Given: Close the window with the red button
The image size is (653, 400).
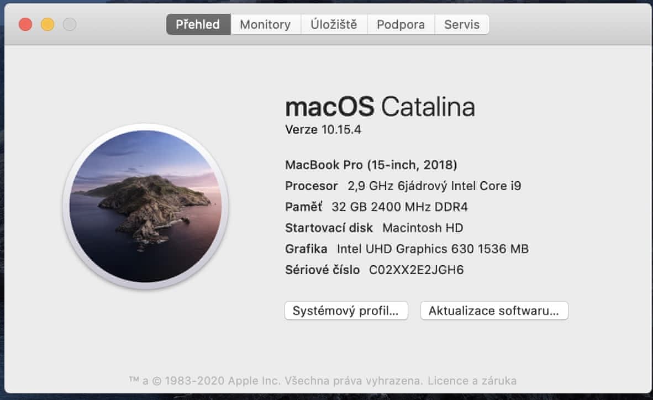Looking at the screenshot, I should pos(25,24).
